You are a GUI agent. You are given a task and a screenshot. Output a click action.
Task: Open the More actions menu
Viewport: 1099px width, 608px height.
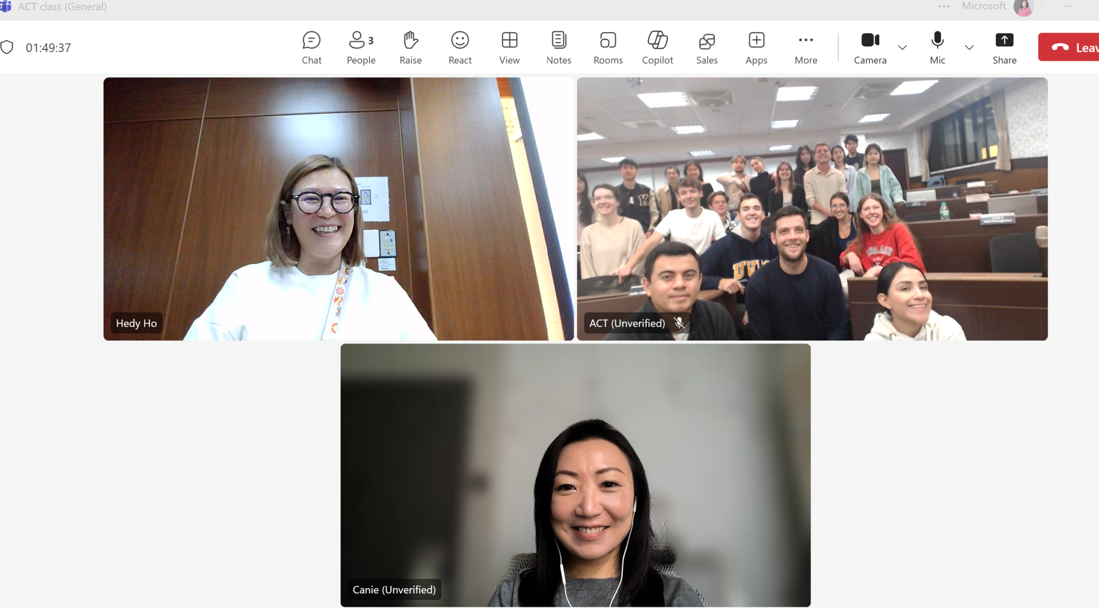point(805,48)
